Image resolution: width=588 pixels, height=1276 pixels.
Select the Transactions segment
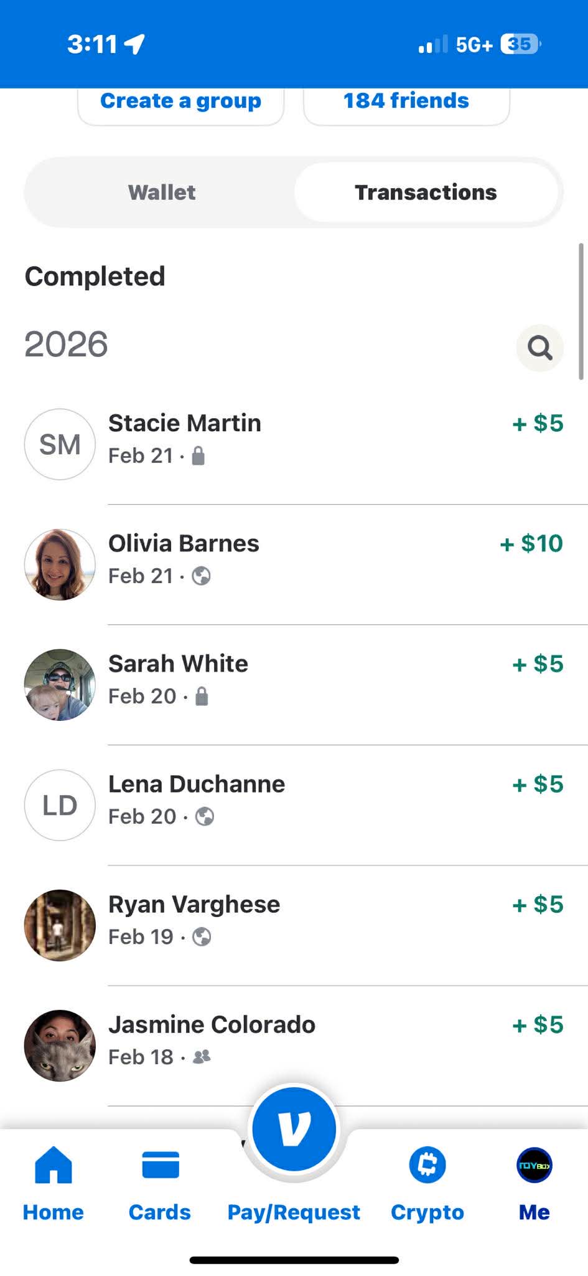pyautogui.click(x=426, y=193)
